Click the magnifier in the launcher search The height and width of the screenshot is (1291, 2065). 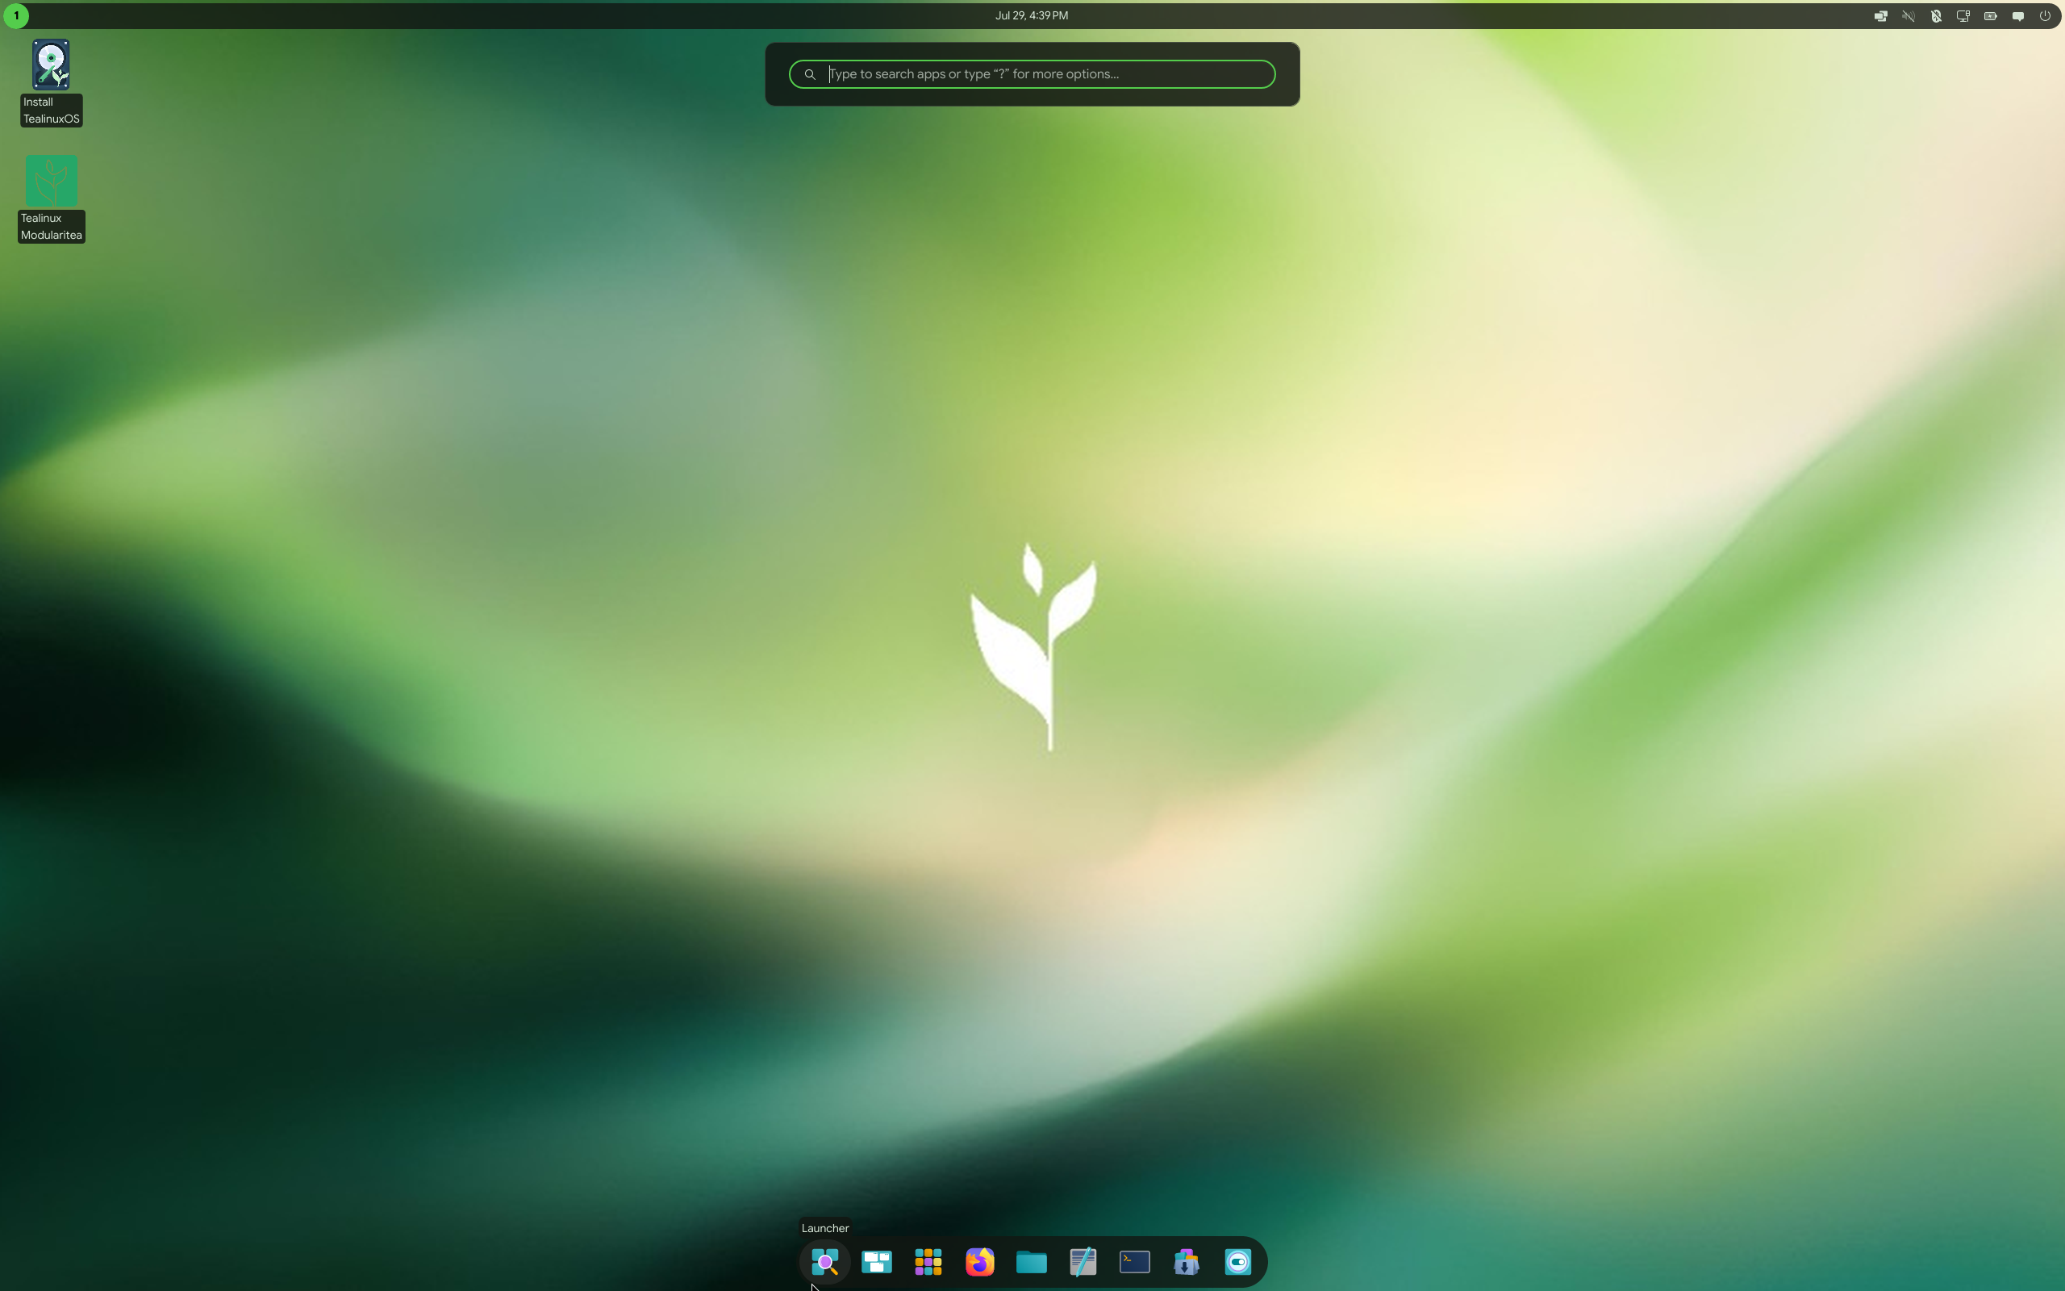click(x=810, y=74)
